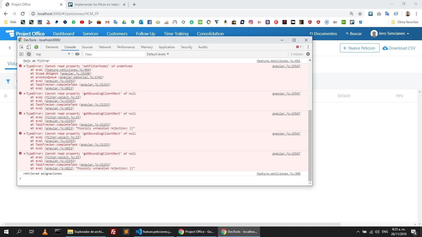
Task: Toggle the device toolbar icon
Action: coord(28,47)
